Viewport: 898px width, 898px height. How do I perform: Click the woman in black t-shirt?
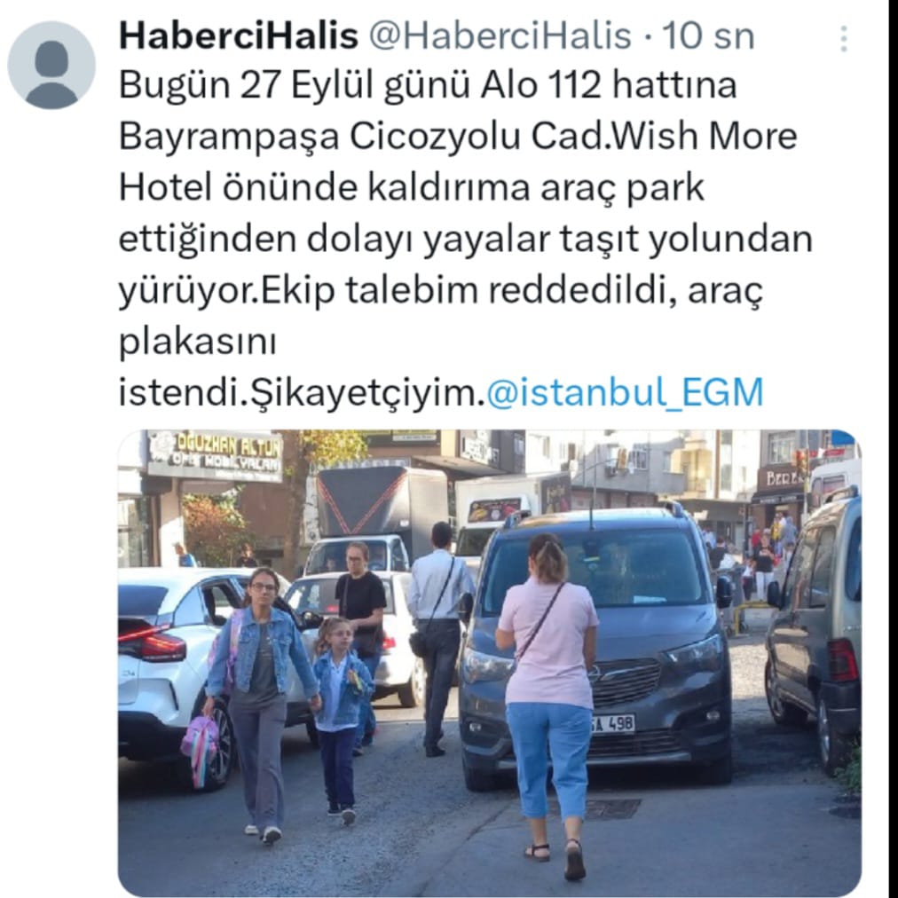pos(361,618)
